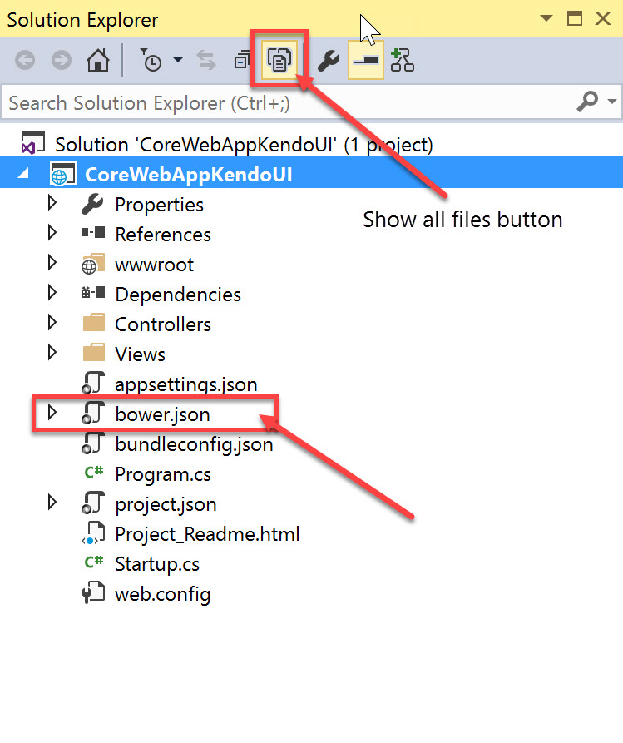Image resolution: width=623 pixels, height=743 pixels.
Task: Click the web project globe icon
Action: pyautogui.click(x=63, y=174)
